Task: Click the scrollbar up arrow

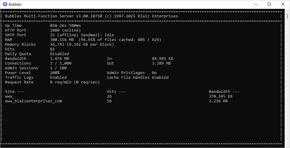Action: (x=287, y=11)
